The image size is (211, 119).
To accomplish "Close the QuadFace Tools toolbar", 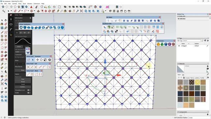I will 163,23.
